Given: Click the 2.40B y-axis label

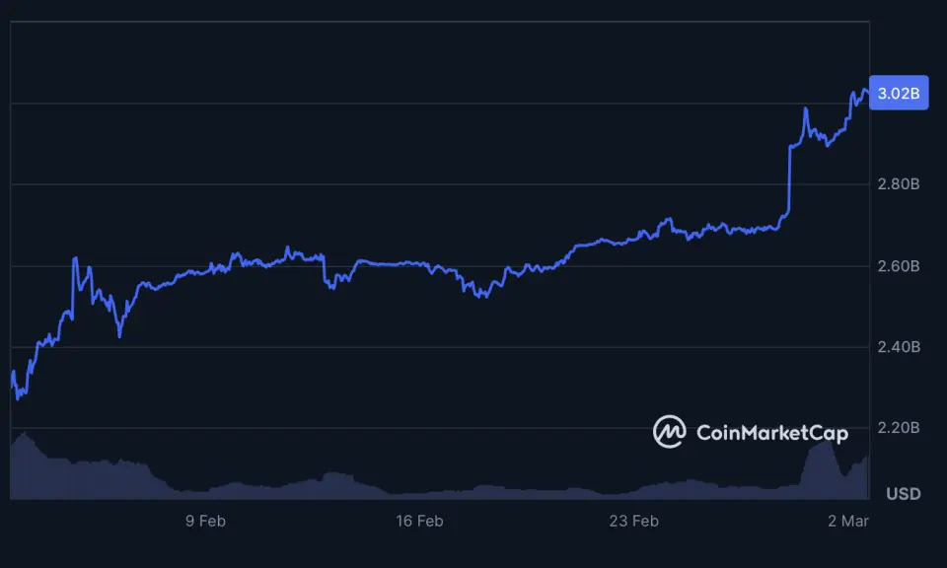Looking at the screenshot, I should tap(899, 347).
